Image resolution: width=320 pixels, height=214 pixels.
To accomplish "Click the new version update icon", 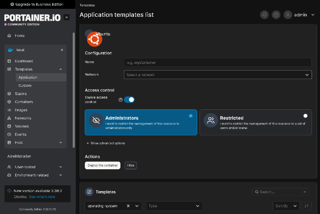I will click(x=9, y=191).
